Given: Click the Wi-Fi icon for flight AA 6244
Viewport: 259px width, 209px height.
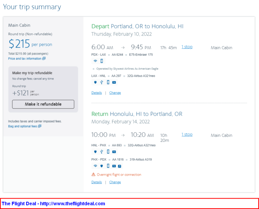Looking at the screenshot, I should tap(95, 61).
